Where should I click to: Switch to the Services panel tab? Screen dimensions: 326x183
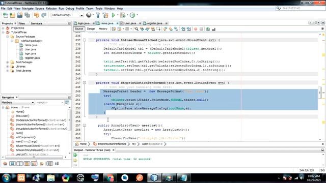pyautogui.click(x=36, y=23)
